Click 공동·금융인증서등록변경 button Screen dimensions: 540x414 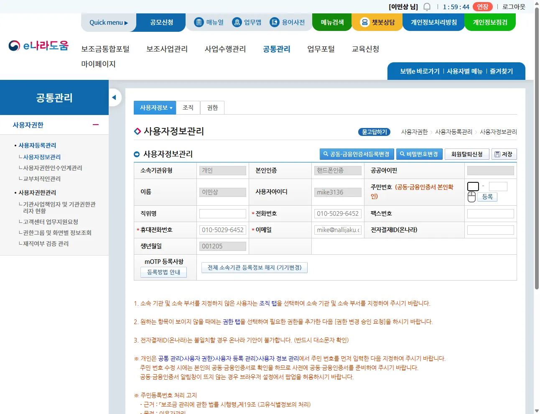[x=357, y=154]
